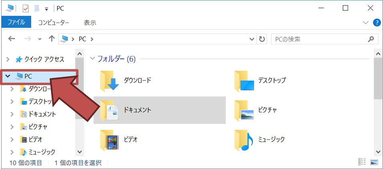Click the デスクトップ folder name label

(272, 80)
